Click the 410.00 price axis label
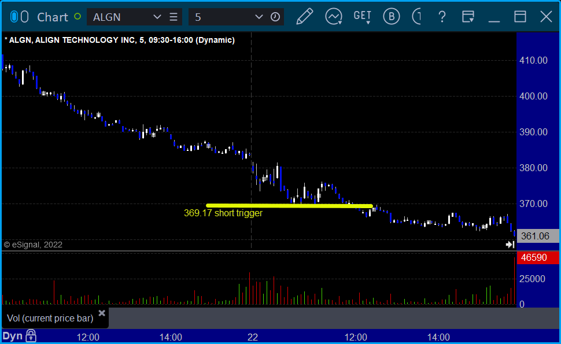 click(x=533, y=61)
